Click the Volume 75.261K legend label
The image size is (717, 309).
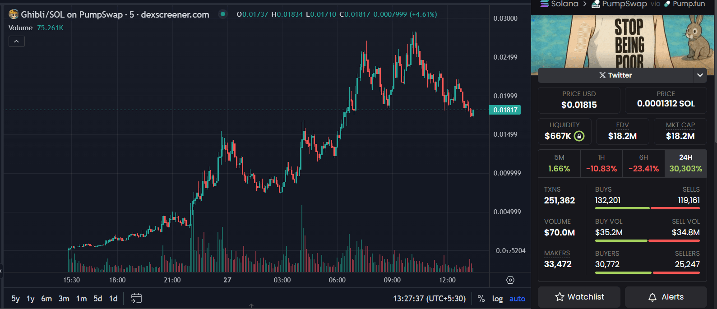pyautogui.click(x=36, y=28)
